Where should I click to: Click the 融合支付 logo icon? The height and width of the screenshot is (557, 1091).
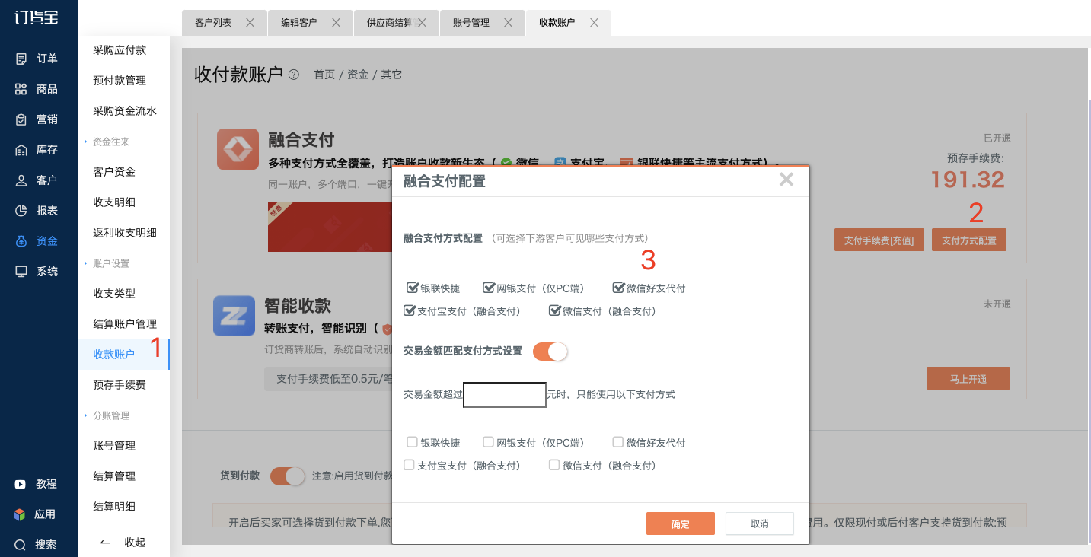point(238,149)
